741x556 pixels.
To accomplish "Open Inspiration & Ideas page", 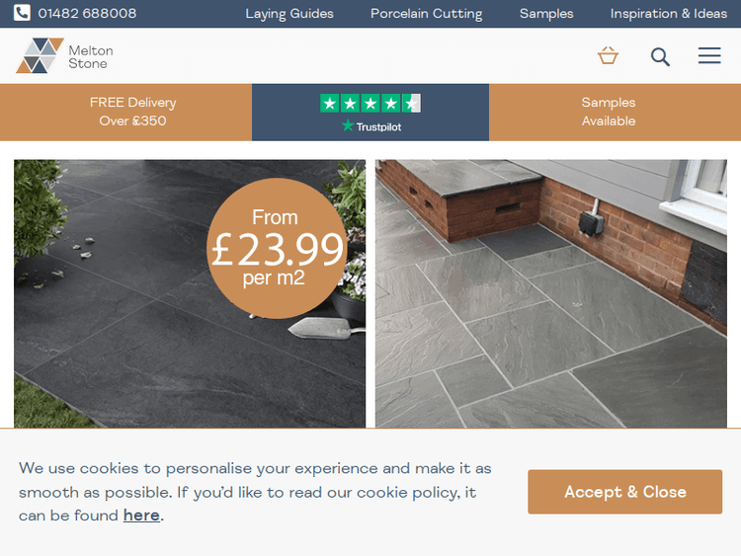I will pos(668,14).
